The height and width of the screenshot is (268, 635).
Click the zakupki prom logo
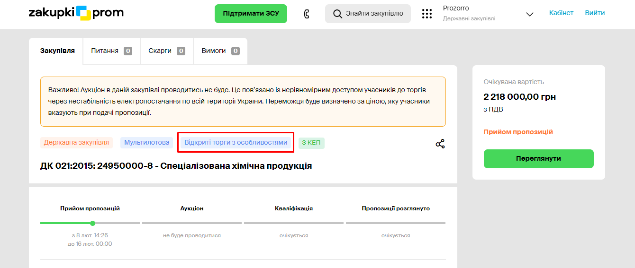tap(76, 13)
